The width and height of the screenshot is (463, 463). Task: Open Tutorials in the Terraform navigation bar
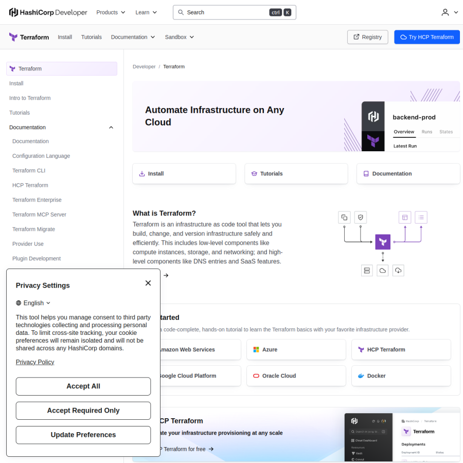click(92, 37)
